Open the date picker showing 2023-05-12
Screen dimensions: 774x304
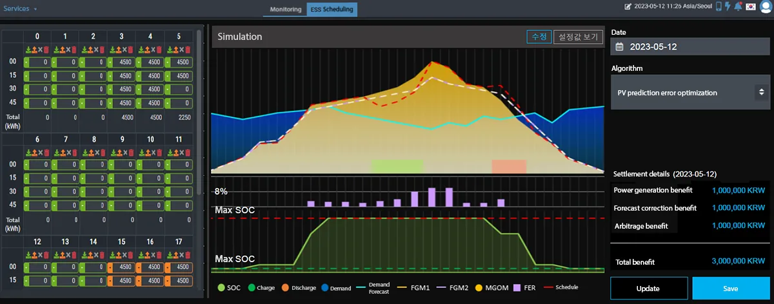(689, 46)
